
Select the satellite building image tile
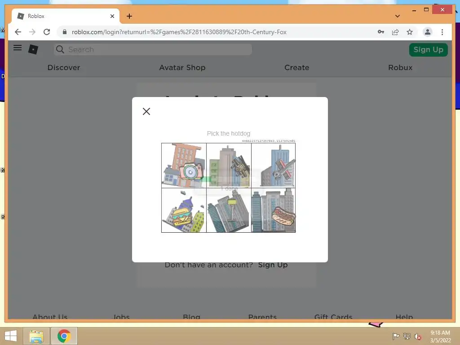coord(274,165)
